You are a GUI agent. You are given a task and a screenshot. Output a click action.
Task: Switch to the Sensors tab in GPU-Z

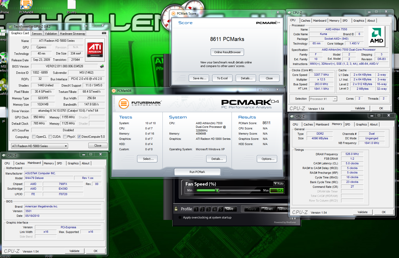click(x=37, y=34)
